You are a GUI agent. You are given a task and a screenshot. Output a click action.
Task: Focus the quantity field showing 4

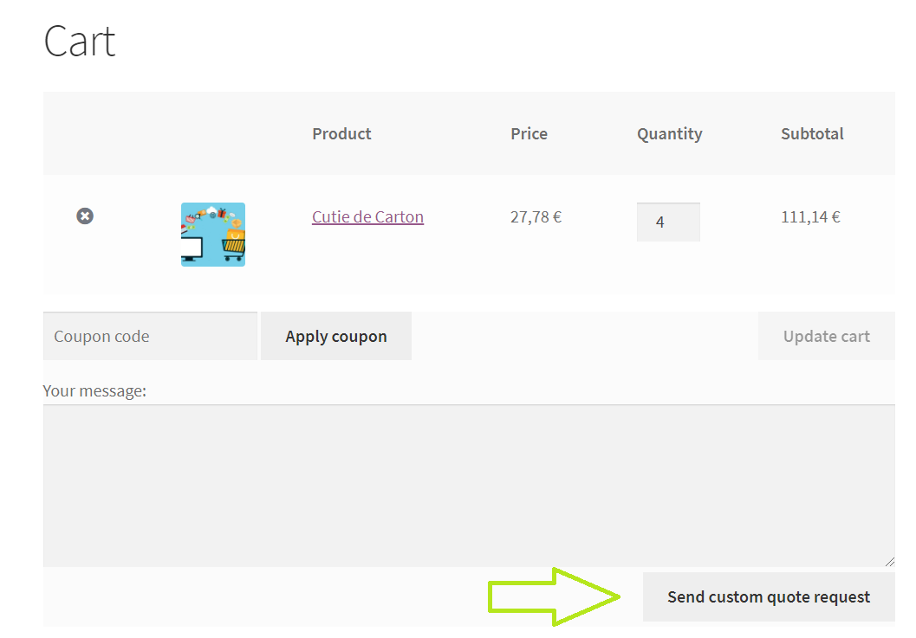[668, 222]
